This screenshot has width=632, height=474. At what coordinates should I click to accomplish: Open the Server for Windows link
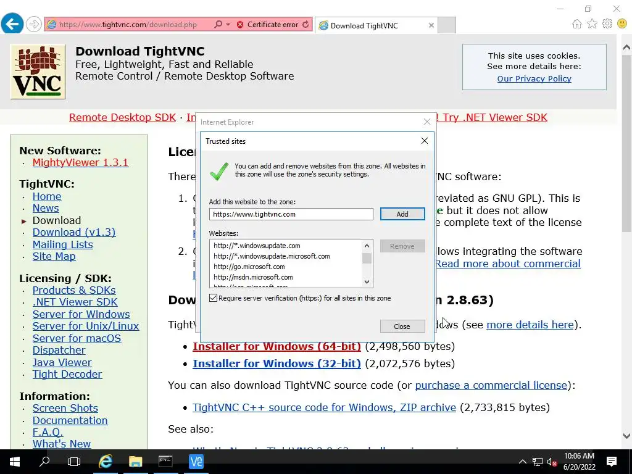point(81,314)
